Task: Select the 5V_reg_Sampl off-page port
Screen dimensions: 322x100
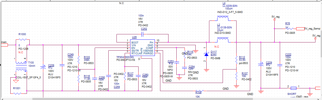Action: click(300, 29)
